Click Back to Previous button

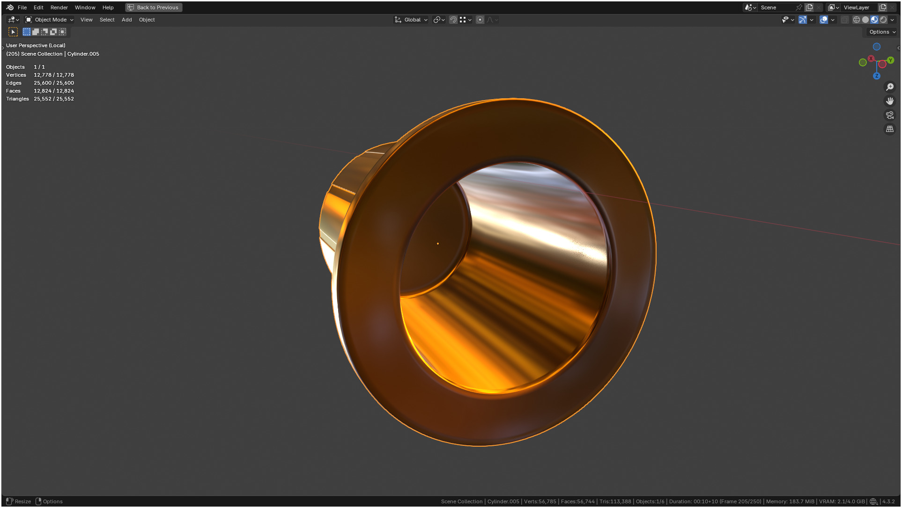[x=154, y=7]
